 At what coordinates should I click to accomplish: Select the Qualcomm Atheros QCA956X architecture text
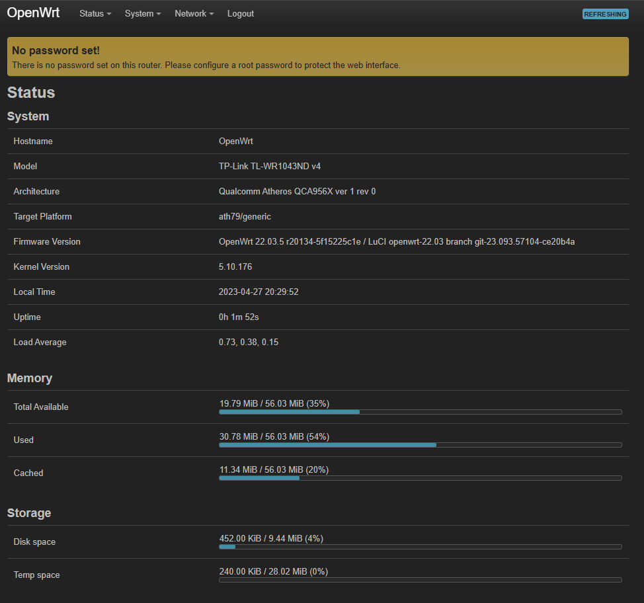[297, 192]
